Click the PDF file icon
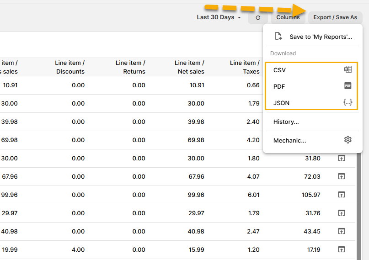Viewport: 369px width, 260px height. pyautogui.click(x=348, y=86)
